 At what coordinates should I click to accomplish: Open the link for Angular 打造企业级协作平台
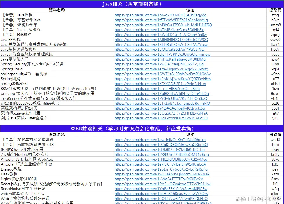160,164
